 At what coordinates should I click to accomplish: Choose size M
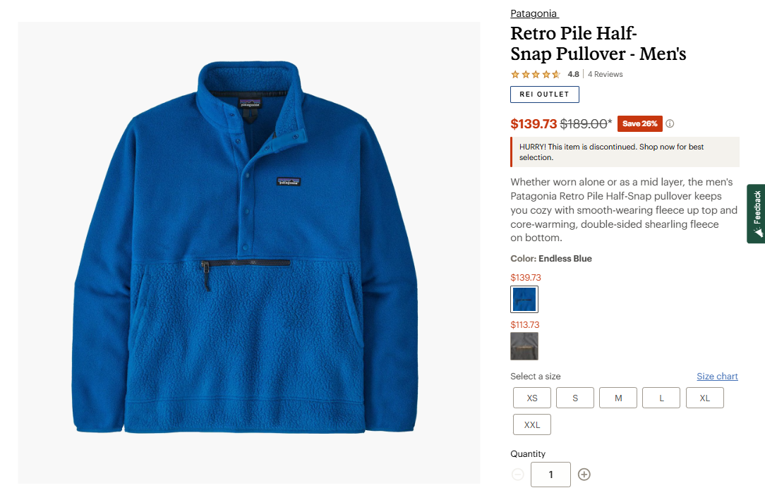tap(618, 398)
